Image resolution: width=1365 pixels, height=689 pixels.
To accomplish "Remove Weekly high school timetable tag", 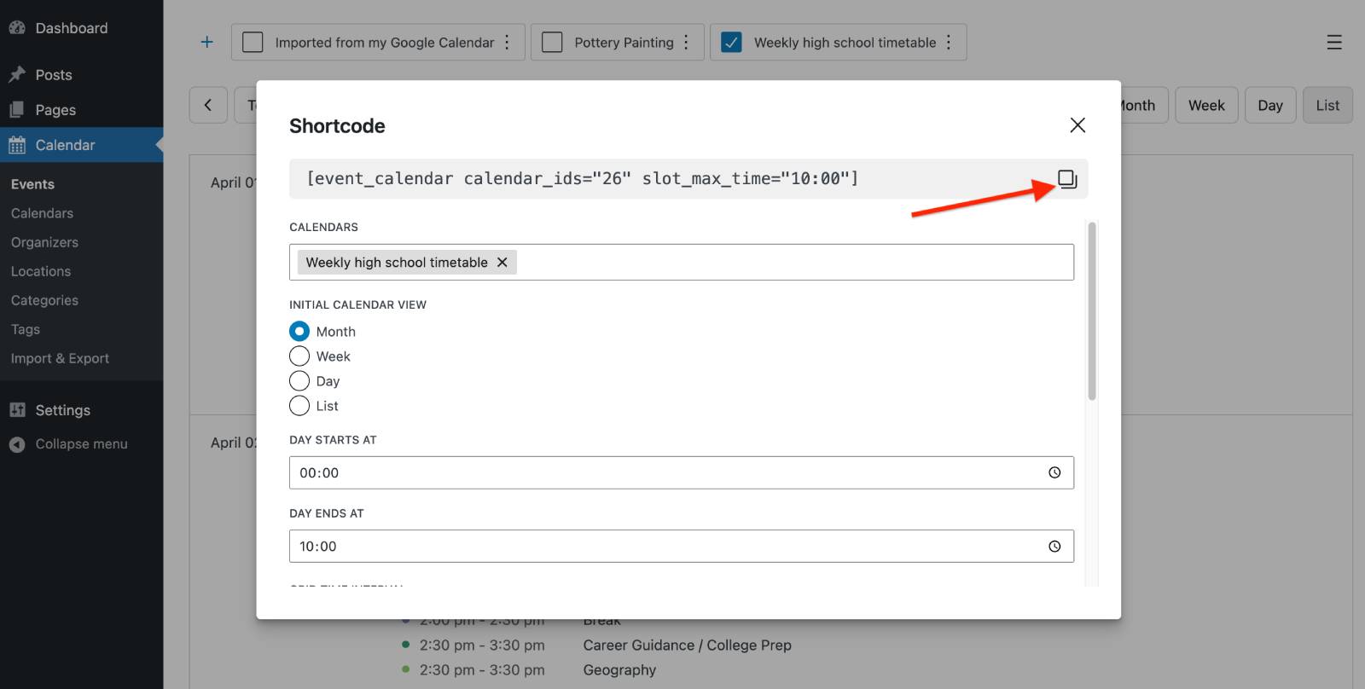I will (502, 262).
